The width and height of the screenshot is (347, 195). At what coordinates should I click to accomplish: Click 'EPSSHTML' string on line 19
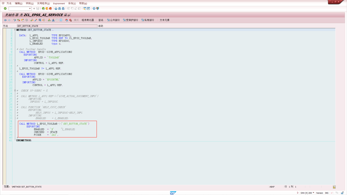[x=52, y=79]
